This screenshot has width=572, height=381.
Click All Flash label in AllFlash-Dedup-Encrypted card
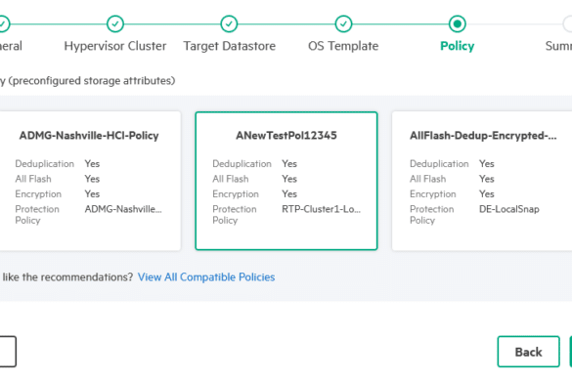click(427, 179)
